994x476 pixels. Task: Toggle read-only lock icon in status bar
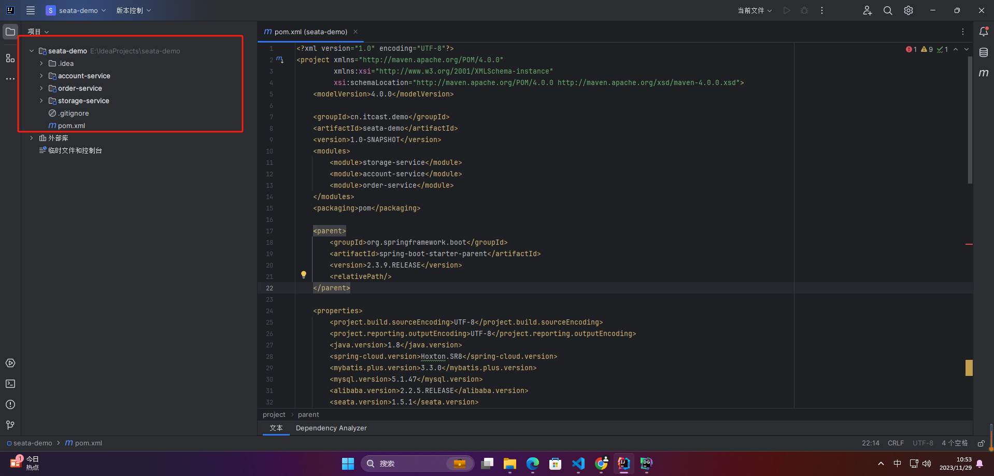(981, 443)
